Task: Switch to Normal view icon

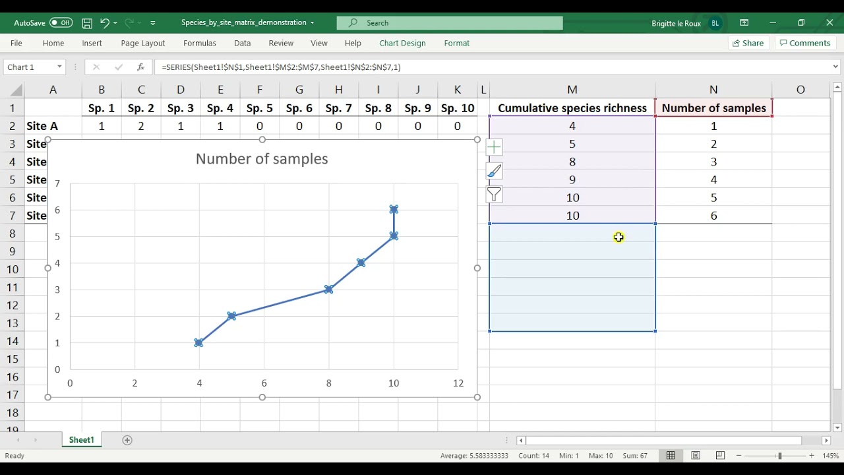Action: [x=671, y=456]
